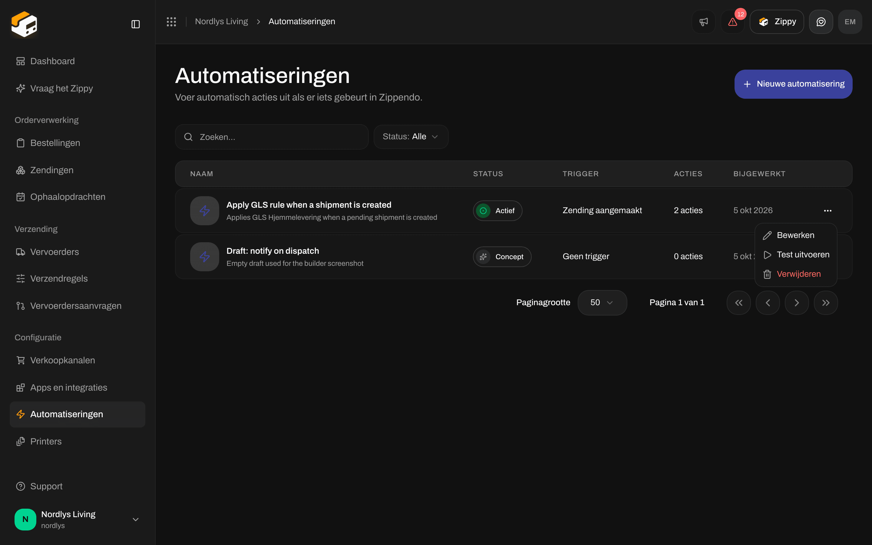The image size is (872, 545).
Task: Open Vervoerders in the sidebar
Action: [78, 252]
